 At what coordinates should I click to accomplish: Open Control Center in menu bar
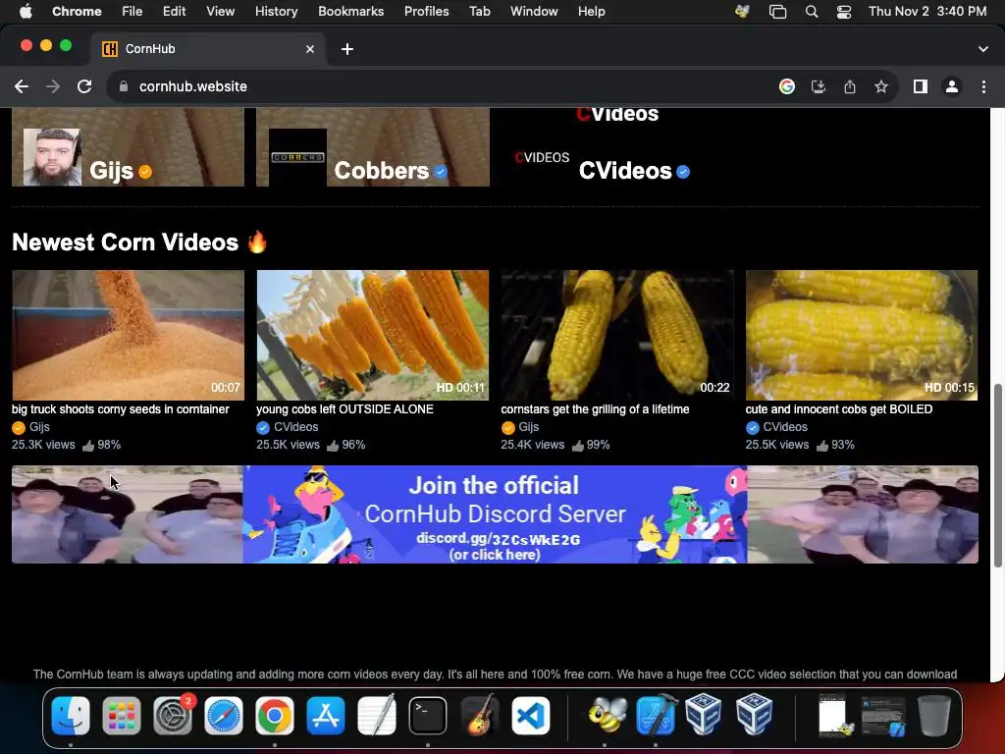pos(844,12)
